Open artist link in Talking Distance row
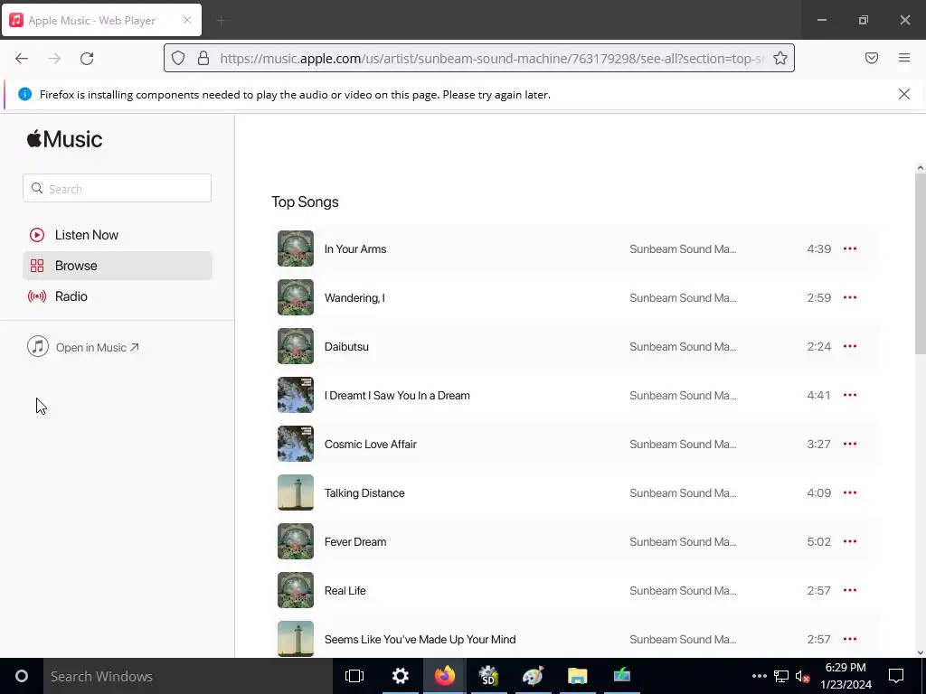The image size is (926, 694). [x=683, y=493]
